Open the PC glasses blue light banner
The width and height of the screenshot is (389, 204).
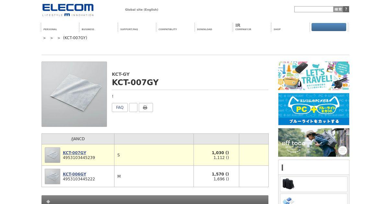pyautogui.click(x=314, y=109)
